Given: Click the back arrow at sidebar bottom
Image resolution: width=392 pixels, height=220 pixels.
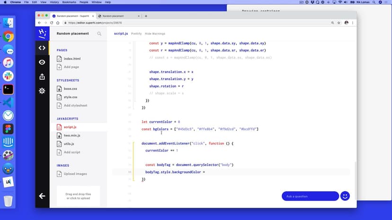Looking at the screenshot, I should coord(42,196).
